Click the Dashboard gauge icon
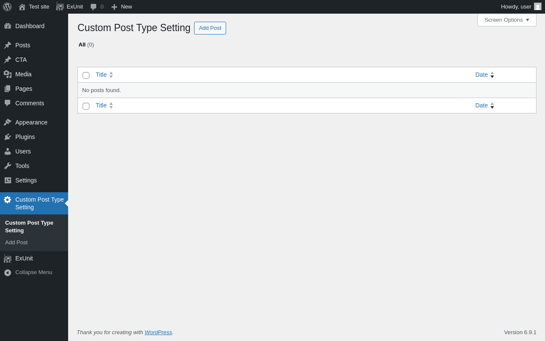 pos(8,26)
